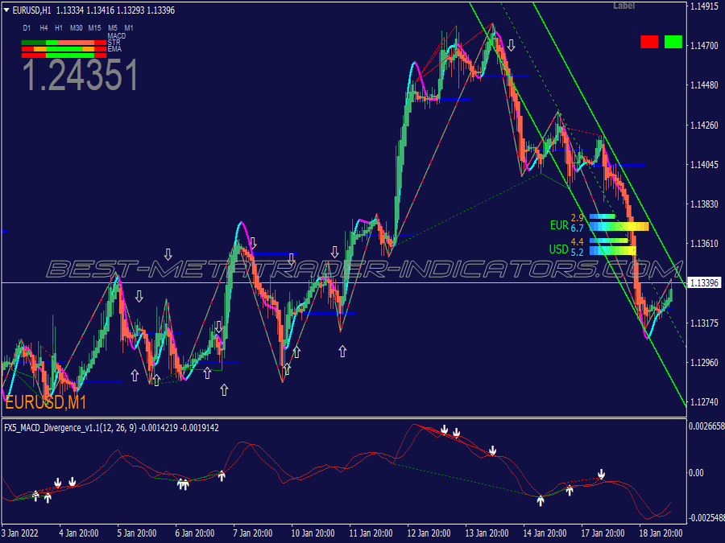This screenshot has width=725, height=543.
Task: Click the 1.14480 price scale label
Action: tap(704, 85)
